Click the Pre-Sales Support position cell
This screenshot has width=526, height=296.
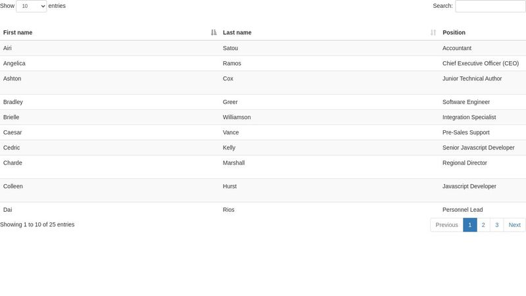tap(466, 133)
